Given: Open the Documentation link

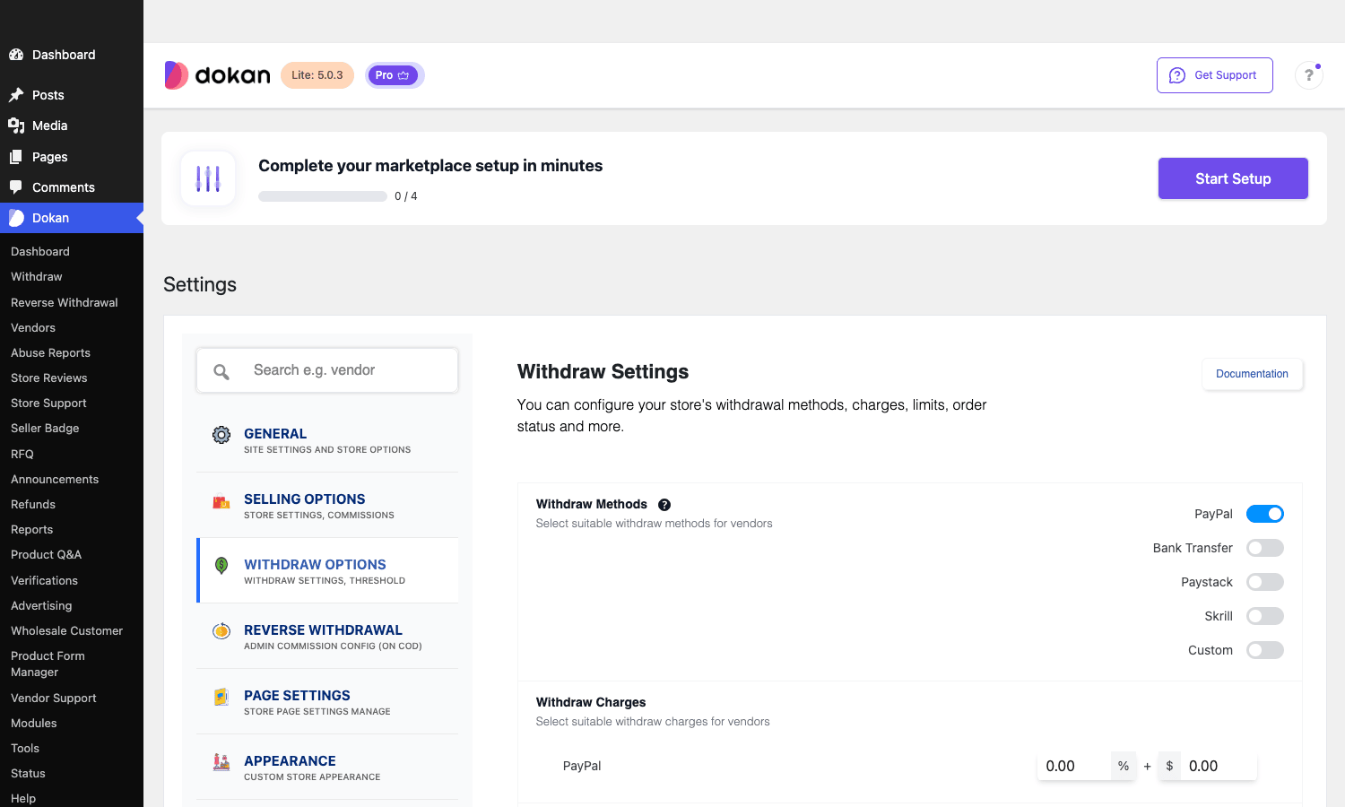Looking at the screenshot, I should 1252,374.
